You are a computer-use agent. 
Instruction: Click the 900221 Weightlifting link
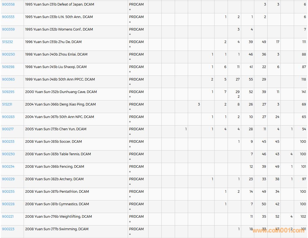click(x=8, y=217)
